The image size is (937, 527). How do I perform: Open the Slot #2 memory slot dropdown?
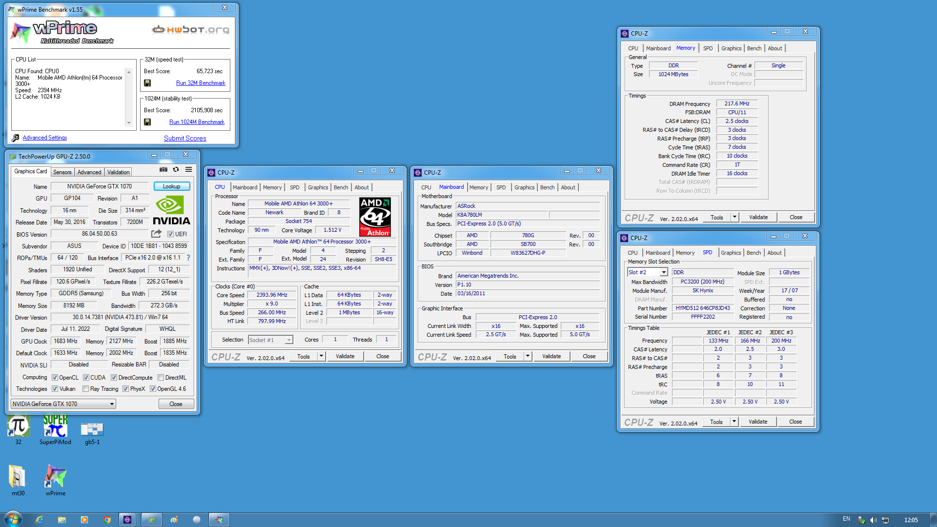point(647,272)
